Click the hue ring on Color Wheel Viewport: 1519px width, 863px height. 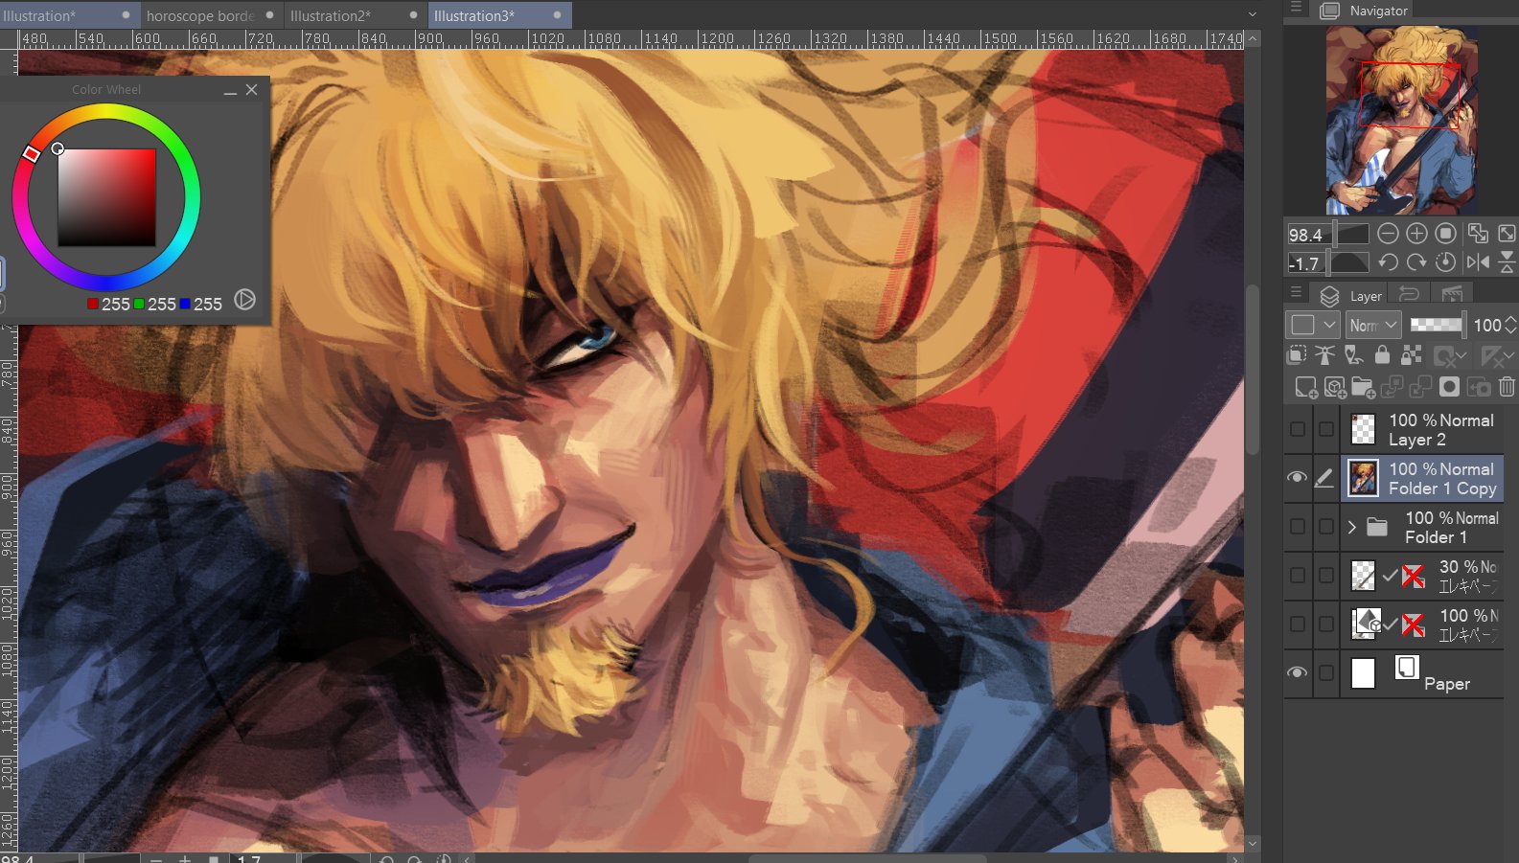tap(105, 113)
